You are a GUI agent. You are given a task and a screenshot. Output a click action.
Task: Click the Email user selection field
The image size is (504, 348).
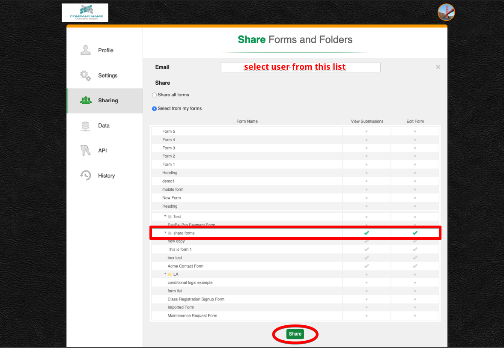300,67
